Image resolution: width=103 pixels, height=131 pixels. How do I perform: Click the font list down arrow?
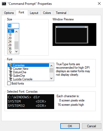pyautogui.click(x=51, y=78)
